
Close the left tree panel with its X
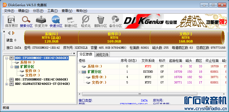click(x=74, y=54)
